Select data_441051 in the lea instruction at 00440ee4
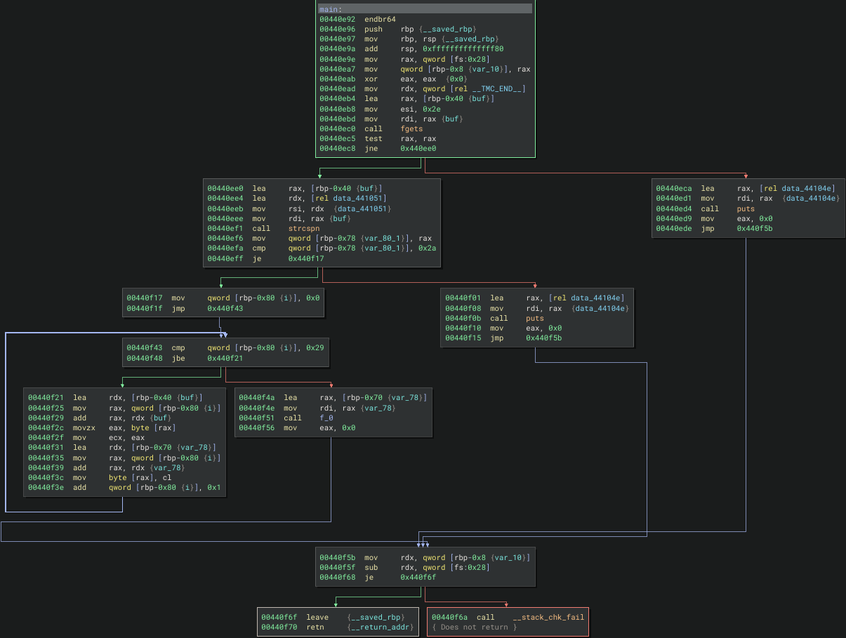 (x=359, y=199)
